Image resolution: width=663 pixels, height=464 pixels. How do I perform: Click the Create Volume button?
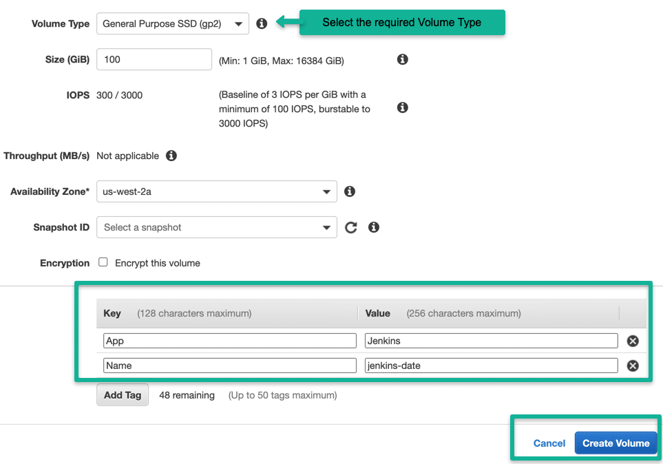click(x=615, y=443)
